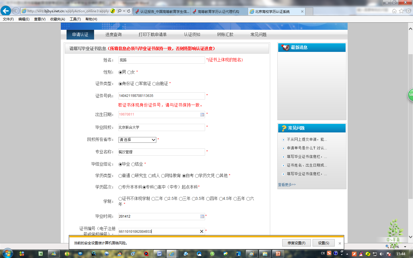413x258 pixels.
Task: Click the browser back arrow button
Action: [x=6, y=11]
